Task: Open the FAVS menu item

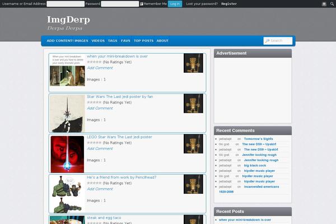Action: pyautogui.click(x=125, y=41)
